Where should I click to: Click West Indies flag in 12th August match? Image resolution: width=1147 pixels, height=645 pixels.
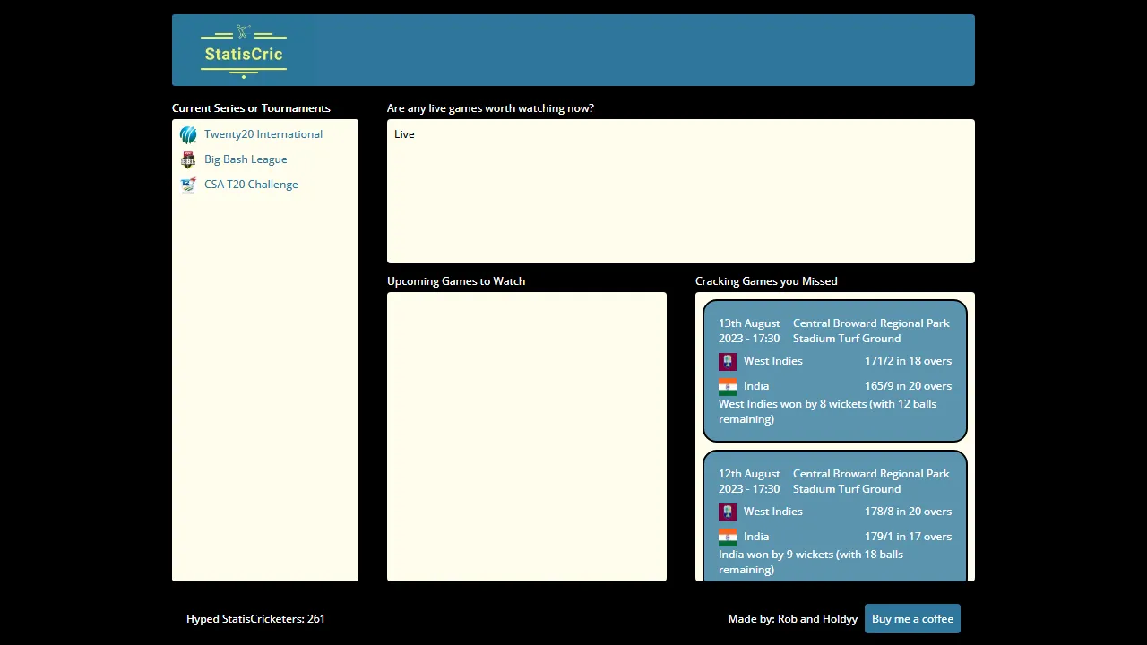[728, 512]
